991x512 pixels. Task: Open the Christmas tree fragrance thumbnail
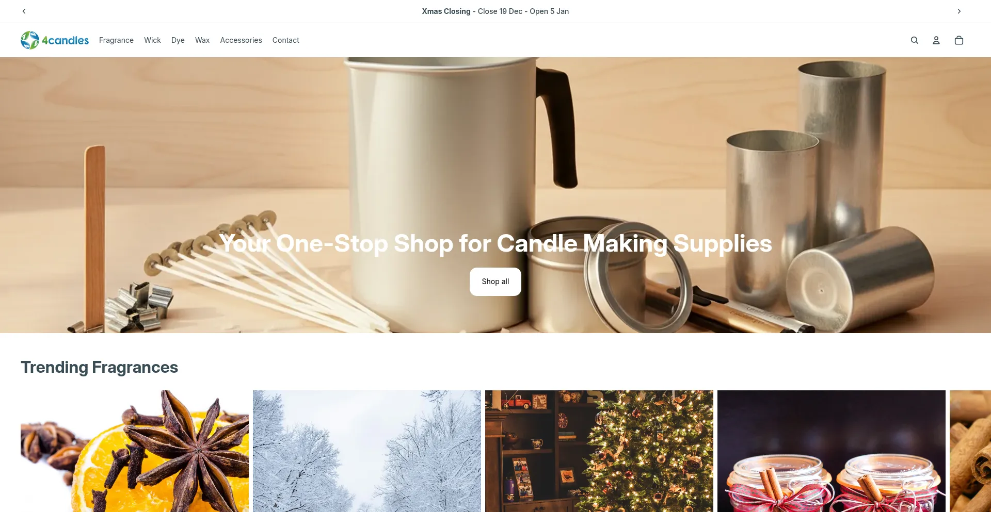click(x=599, y=451)
